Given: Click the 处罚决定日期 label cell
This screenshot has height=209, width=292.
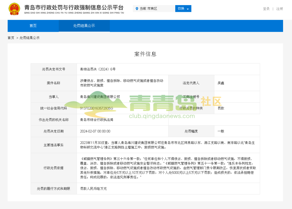Looking at the screenshot, I should pyautogui.click(x=54, y=131).
